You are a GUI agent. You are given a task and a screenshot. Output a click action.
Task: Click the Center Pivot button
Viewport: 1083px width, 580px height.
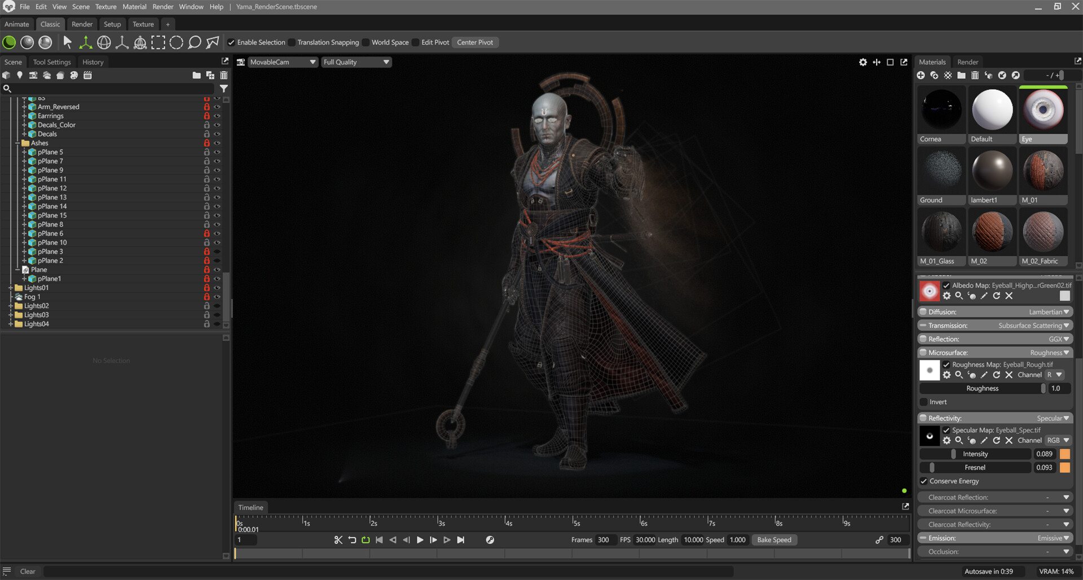pos(475,42)
